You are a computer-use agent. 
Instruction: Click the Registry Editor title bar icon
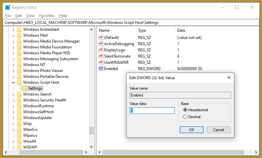(8, 7)
